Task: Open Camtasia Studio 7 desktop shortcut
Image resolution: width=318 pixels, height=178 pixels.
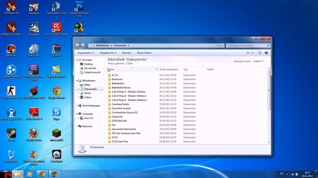Action: pos(57,72)
